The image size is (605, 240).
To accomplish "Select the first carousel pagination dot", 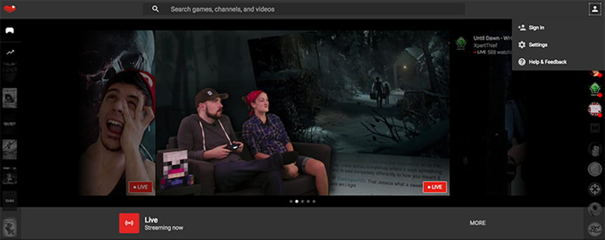I will click(x=291, y=201).
